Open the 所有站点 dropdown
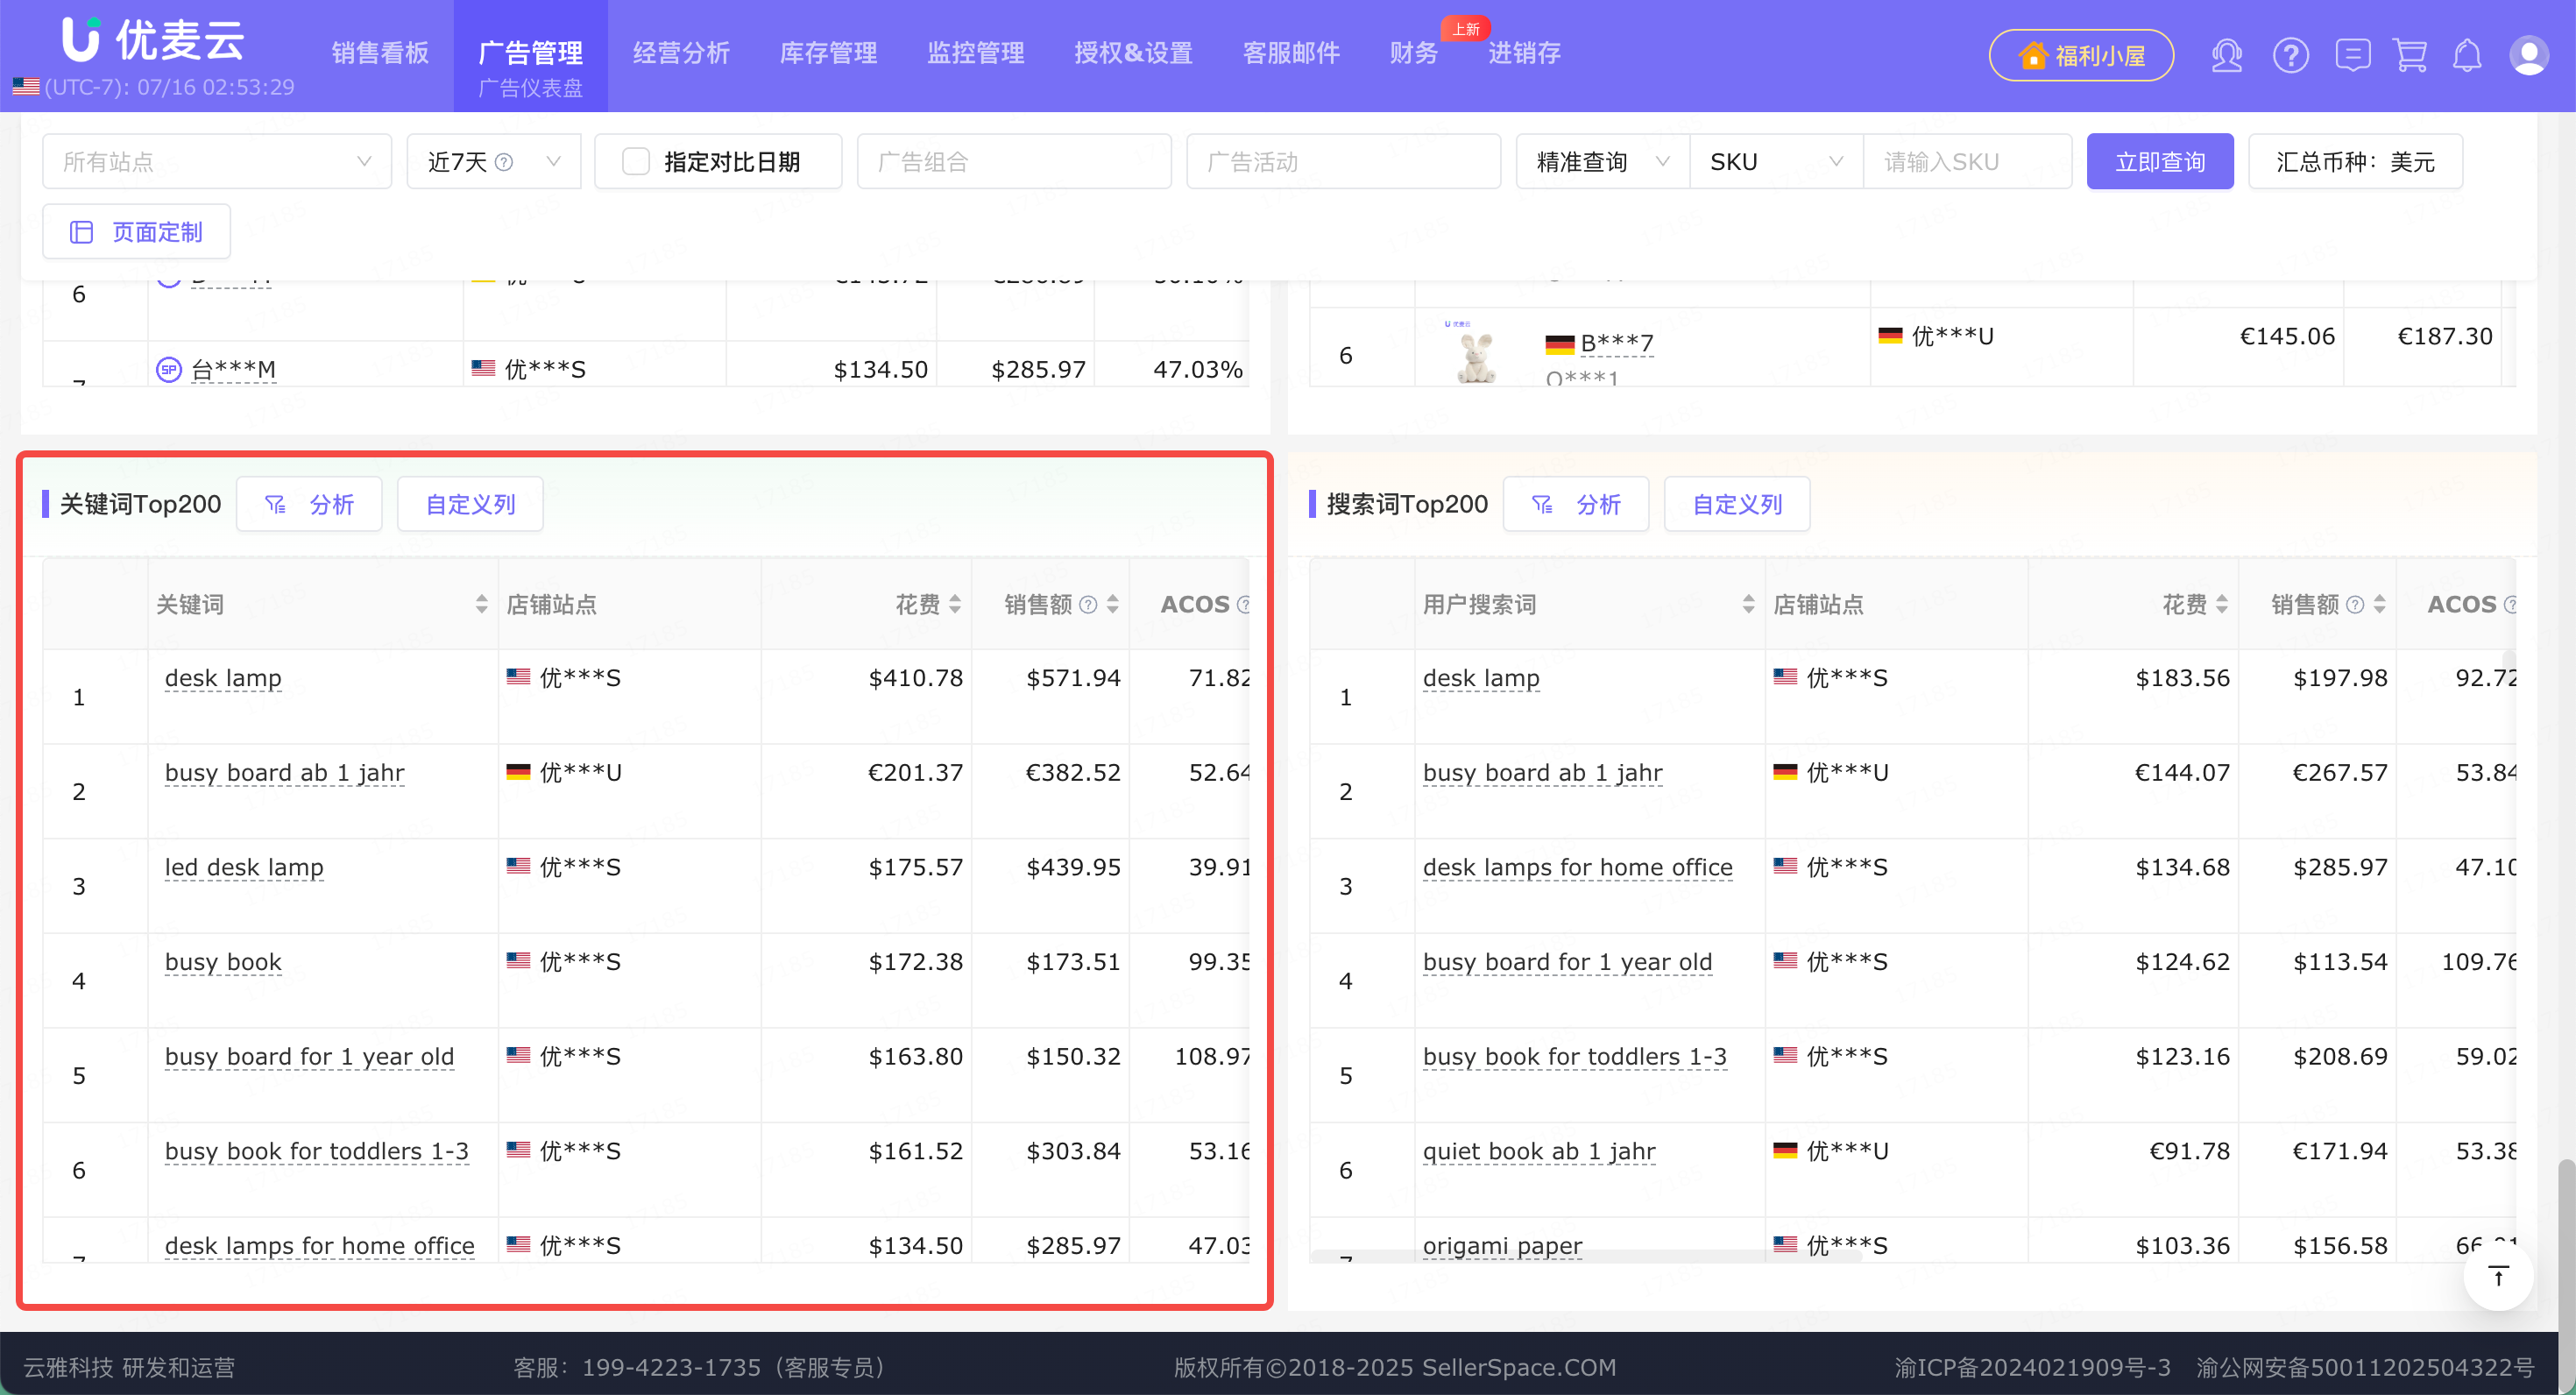Screen dimensions: 2576x1395 click(217, 161)
